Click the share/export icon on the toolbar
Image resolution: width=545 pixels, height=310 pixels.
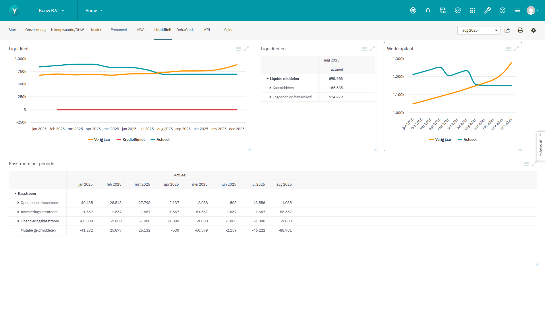[507, 30]
